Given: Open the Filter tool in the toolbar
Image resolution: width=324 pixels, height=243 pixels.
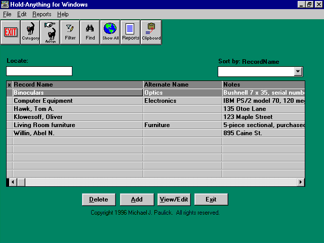Looking at the screenshot, I should [x=70, y=32].
